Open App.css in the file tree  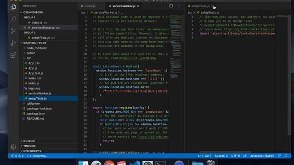tap(34, 63)
